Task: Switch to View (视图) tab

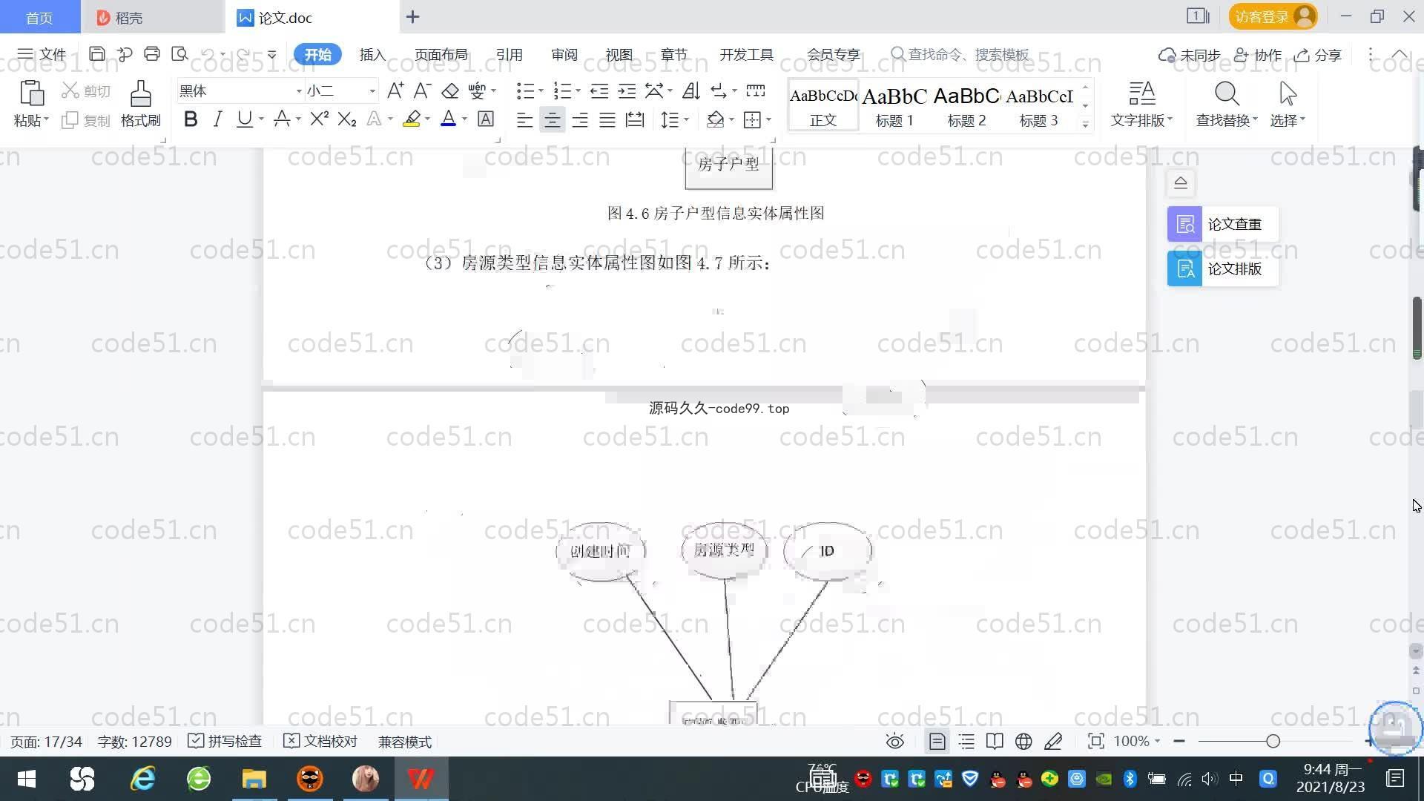Action: click(x=619, y=54)
